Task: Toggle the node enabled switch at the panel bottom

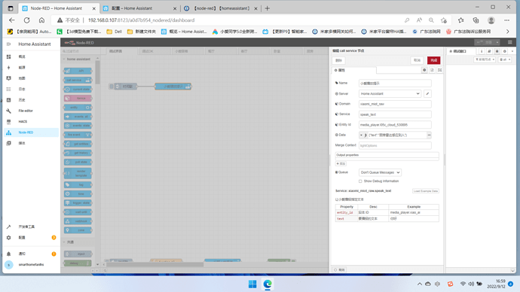Action: (339, 270)
